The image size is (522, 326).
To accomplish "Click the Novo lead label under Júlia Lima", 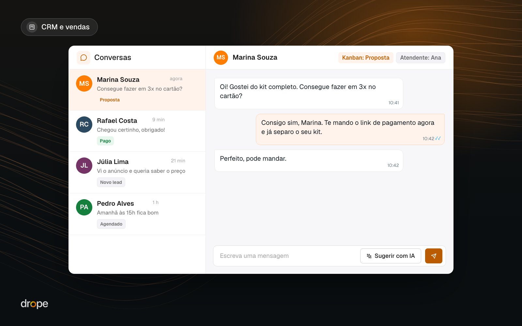I will click(111, 182).
